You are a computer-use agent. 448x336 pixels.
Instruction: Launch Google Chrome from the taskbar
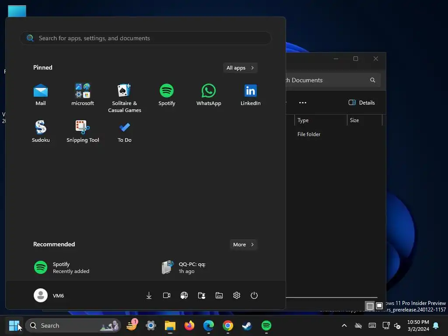(x=227, y=325)
